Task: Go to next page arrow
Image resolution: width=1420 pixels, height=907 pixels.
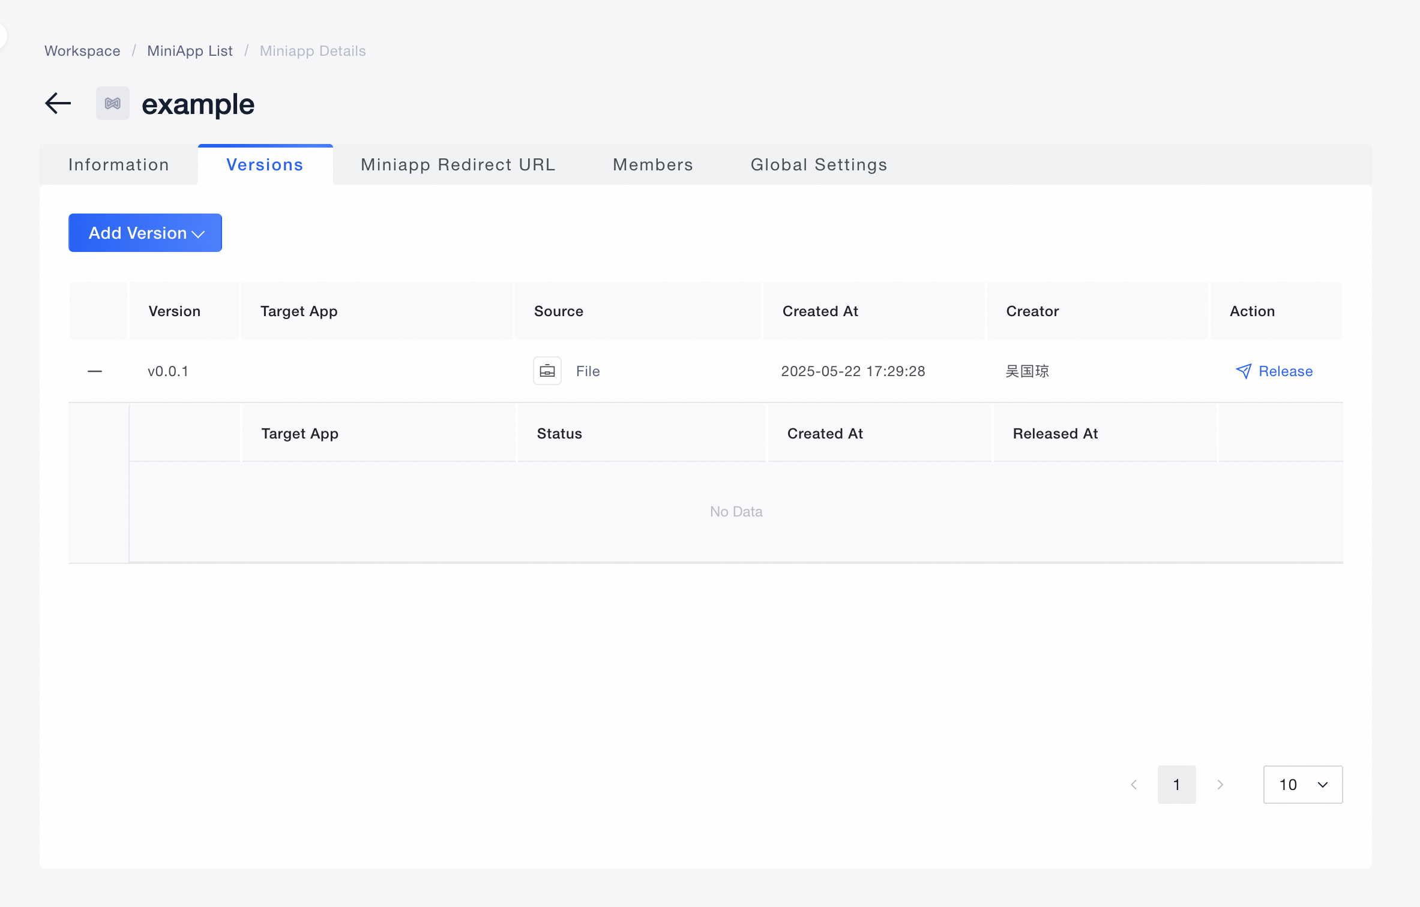Action: [1220, 785]
